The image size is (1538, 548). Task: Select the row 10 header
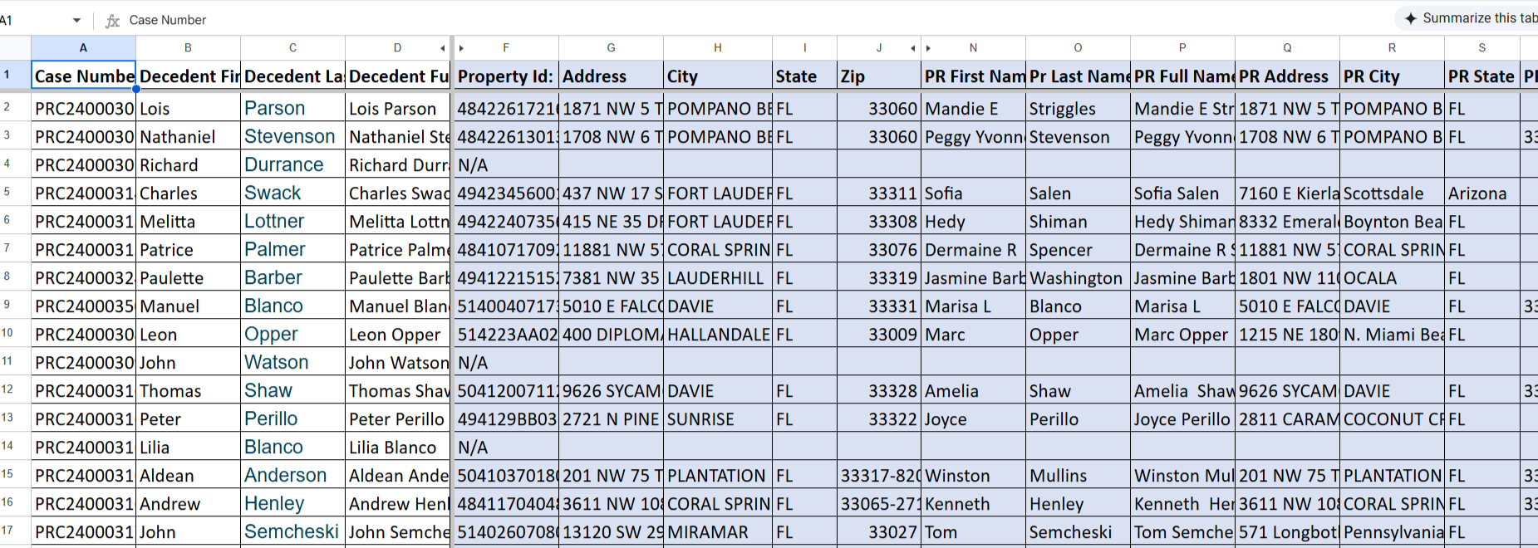click(x=7, y=334)
